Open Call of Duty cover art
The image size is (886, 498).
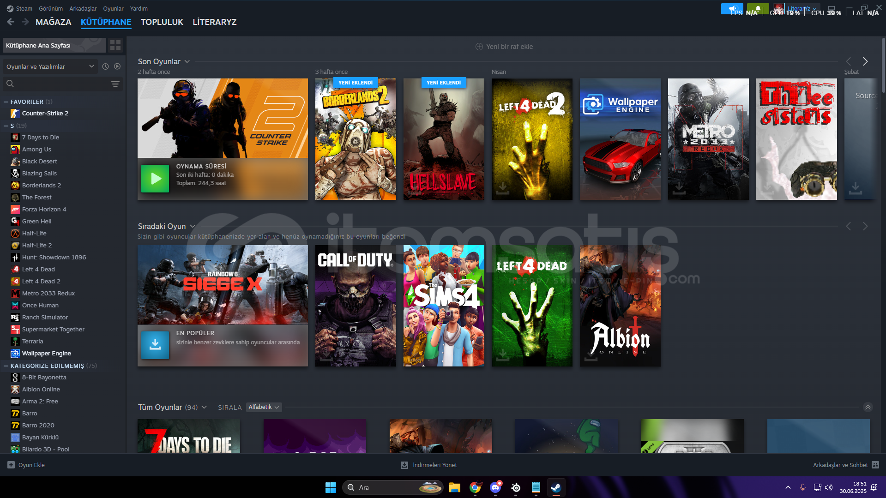[356, 306]
